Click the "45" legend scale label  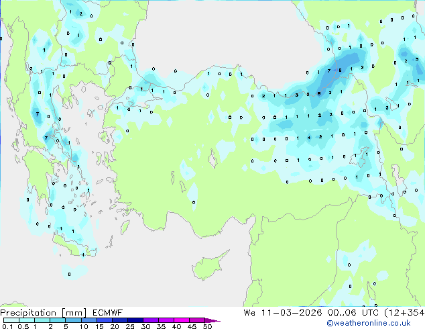tap(192, 326)
